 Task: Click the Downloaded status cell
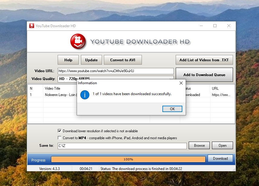click(x=193, y=95)
